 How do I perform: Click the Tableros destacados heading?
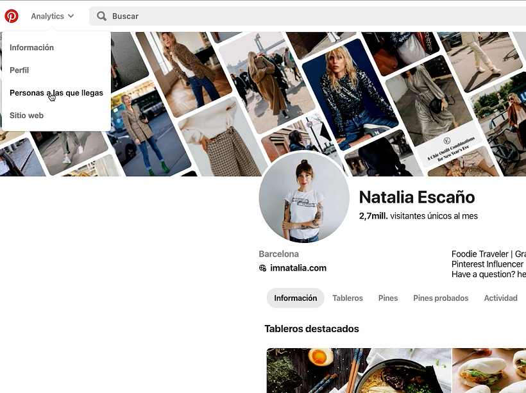pos(312,329)
